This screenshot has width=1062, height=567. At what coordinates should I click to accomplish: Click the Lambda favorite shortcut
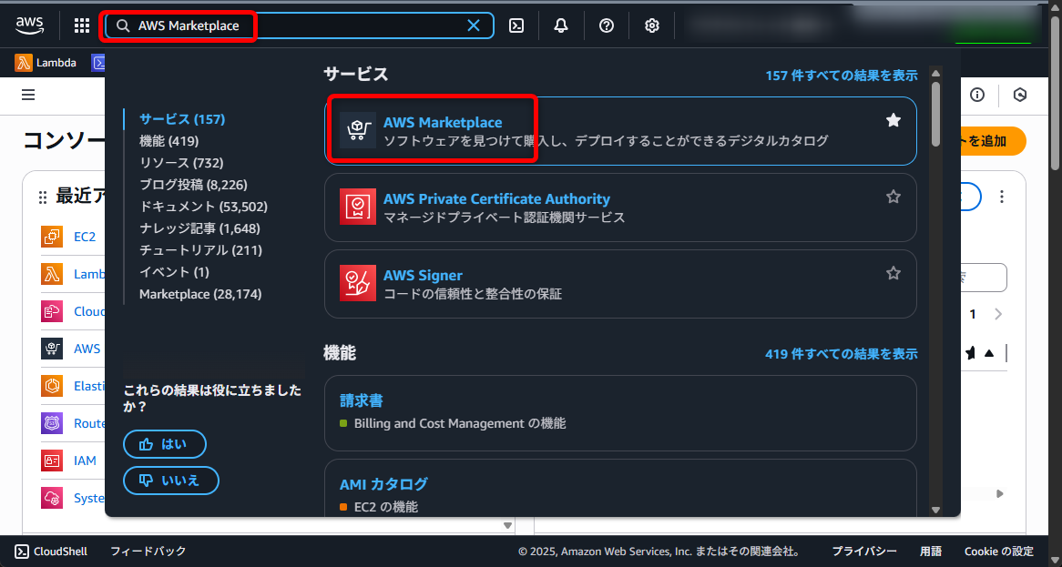46,63
